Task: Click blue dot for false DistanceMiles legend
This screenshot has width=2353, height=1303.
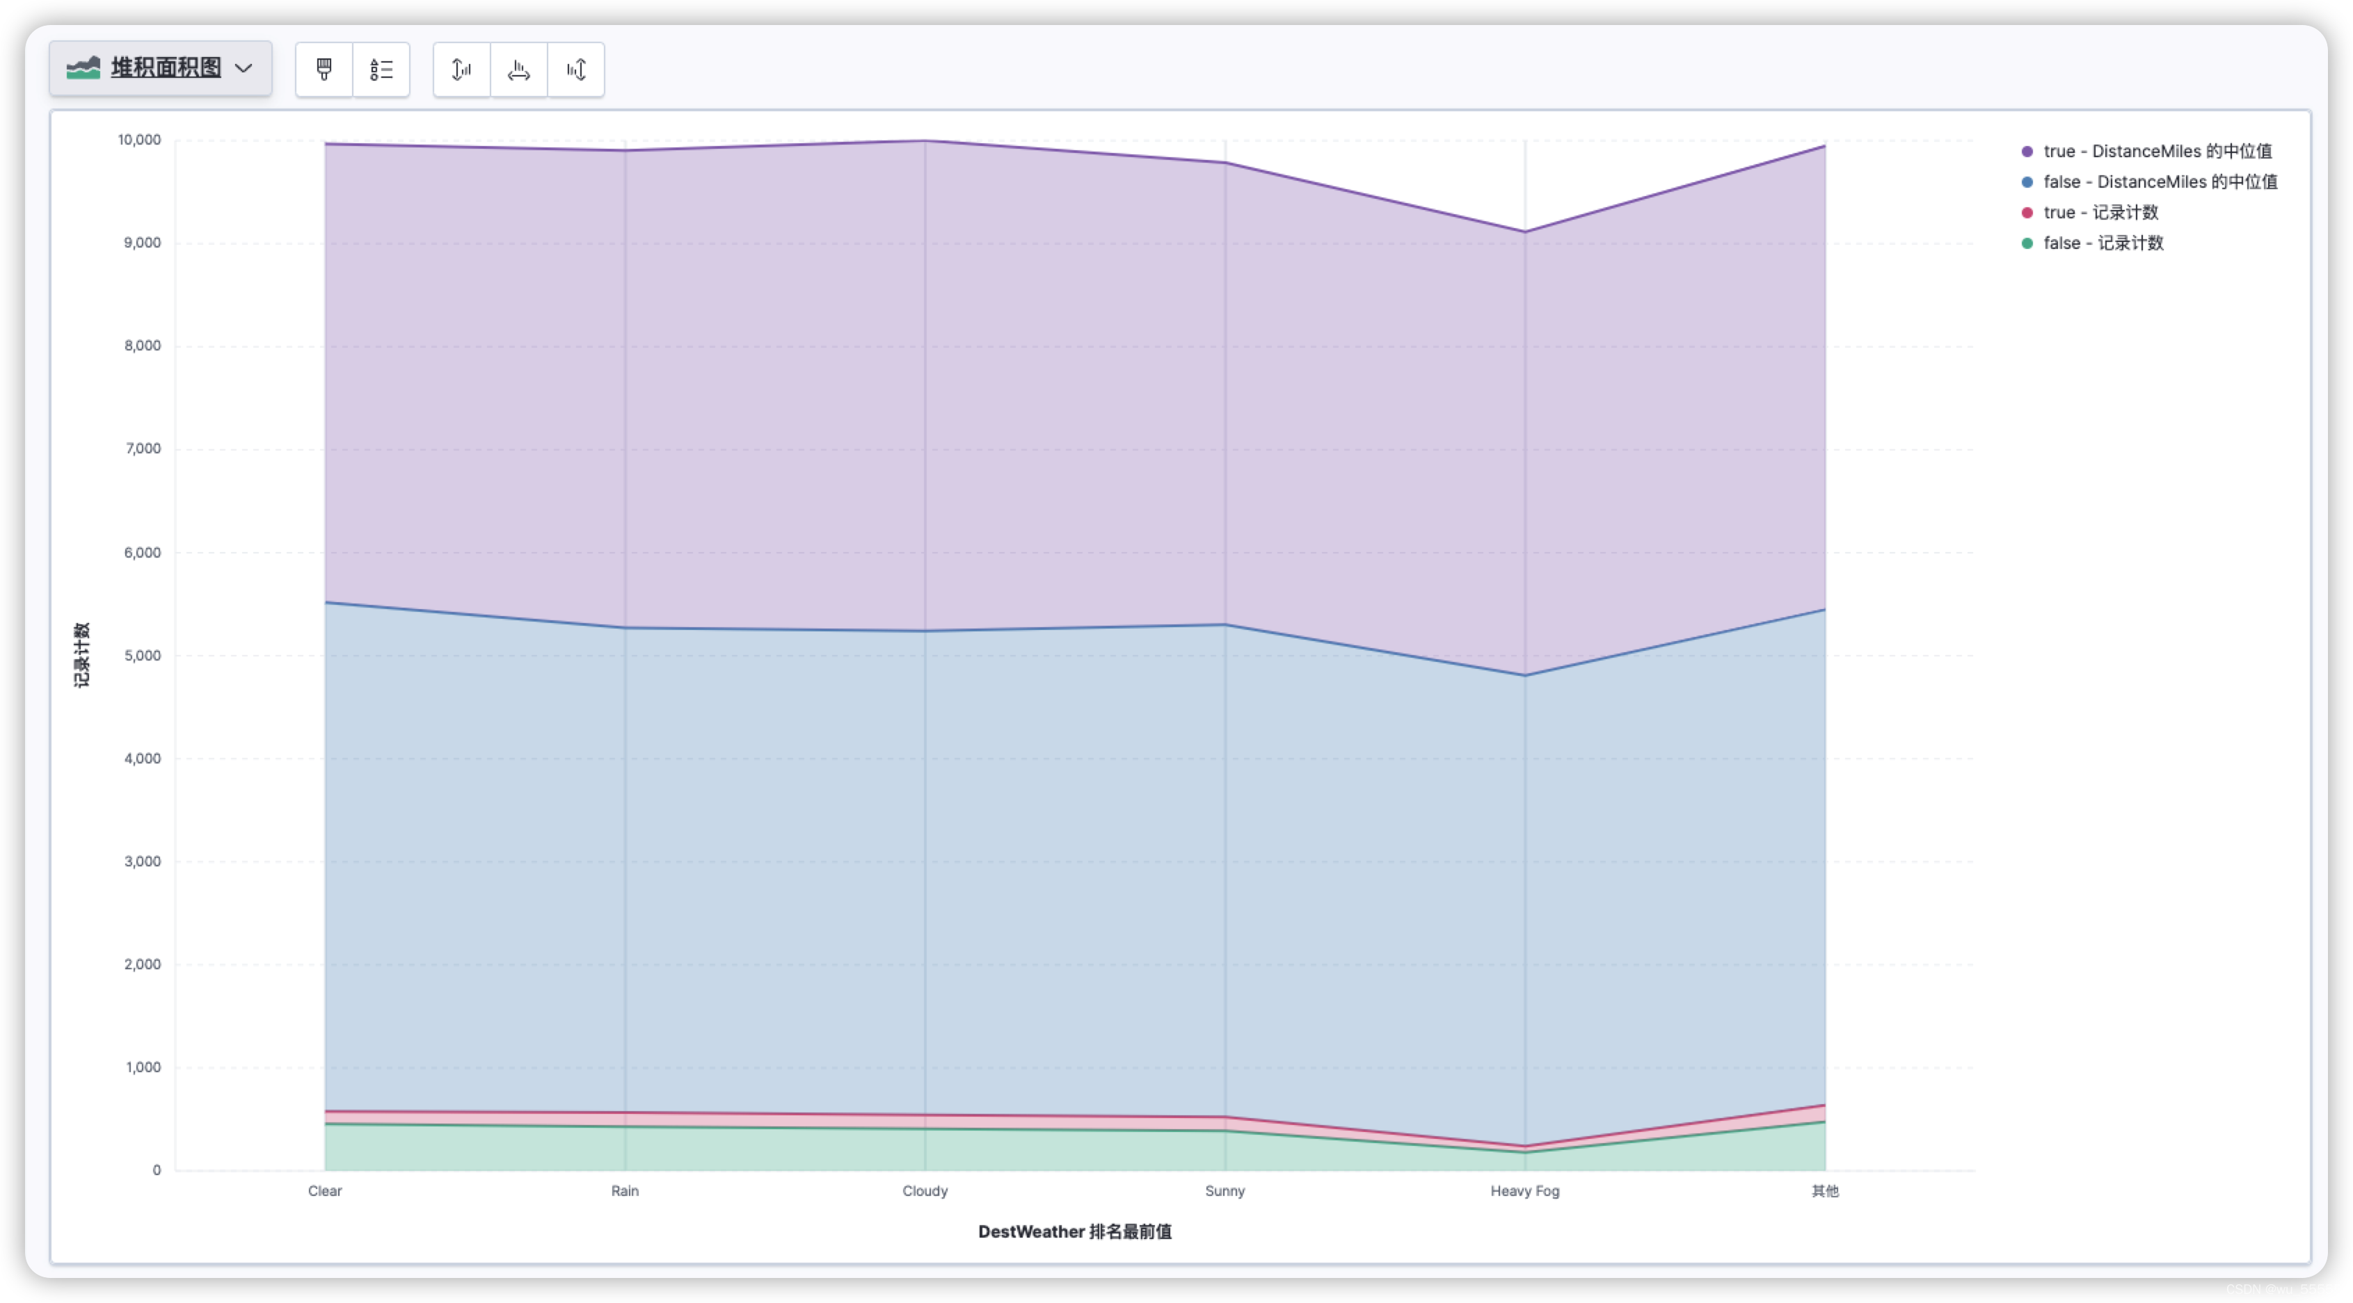Action: point(2027,183)
